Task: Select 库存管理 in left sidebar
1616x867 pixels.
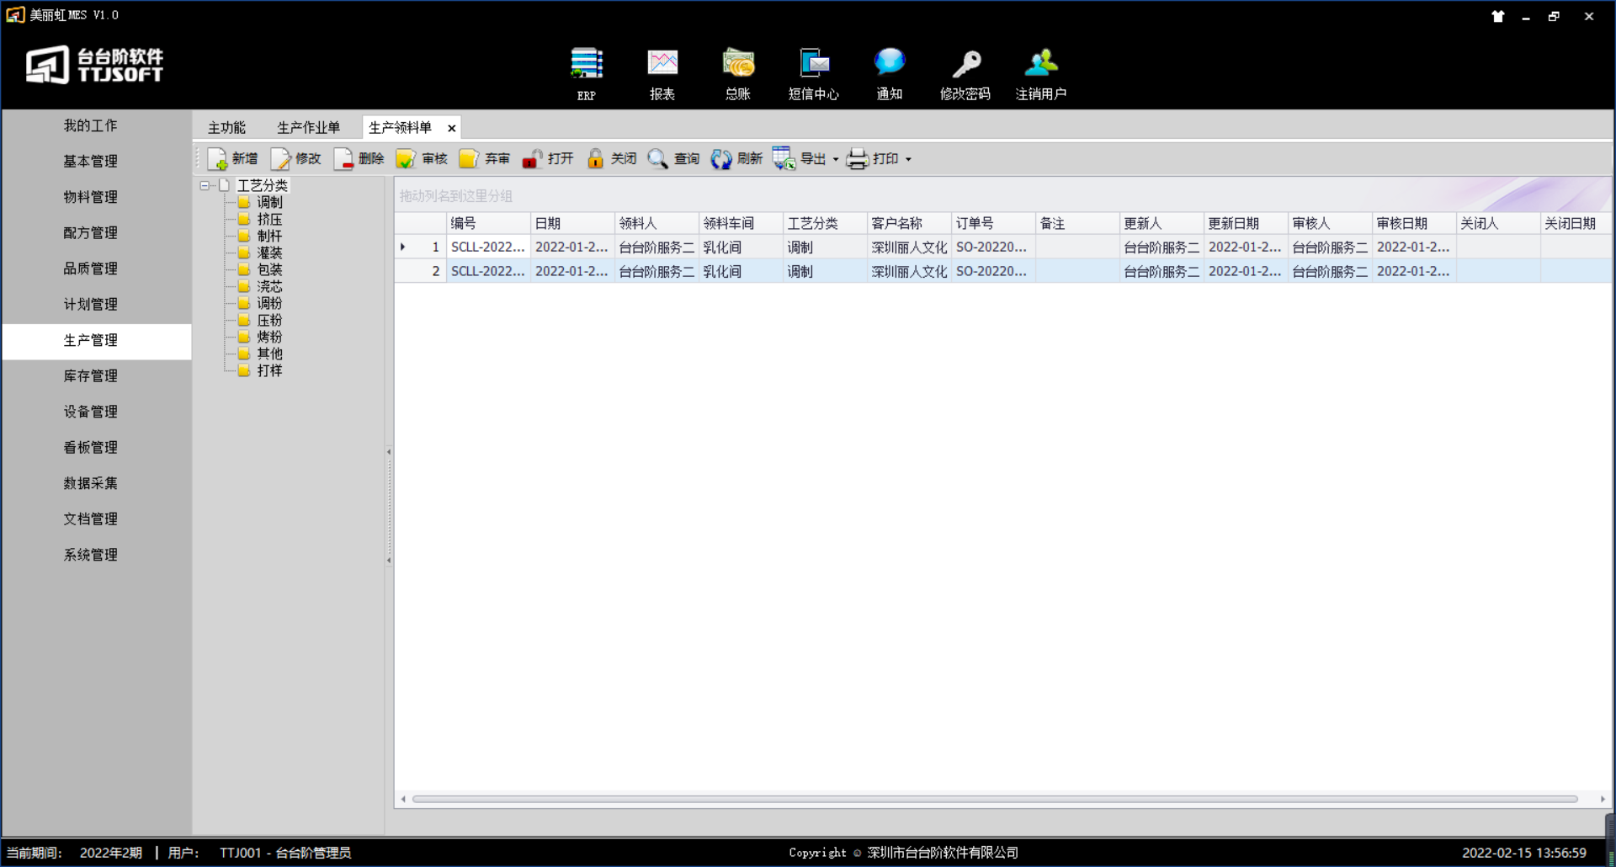Action: [91, 376]
